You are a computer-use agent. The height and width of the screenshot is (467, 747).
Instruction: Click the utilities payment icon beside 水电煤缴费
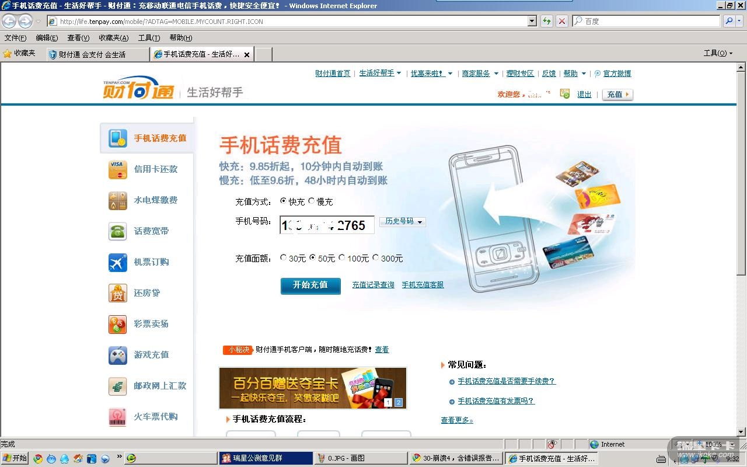tap(117, 200)
